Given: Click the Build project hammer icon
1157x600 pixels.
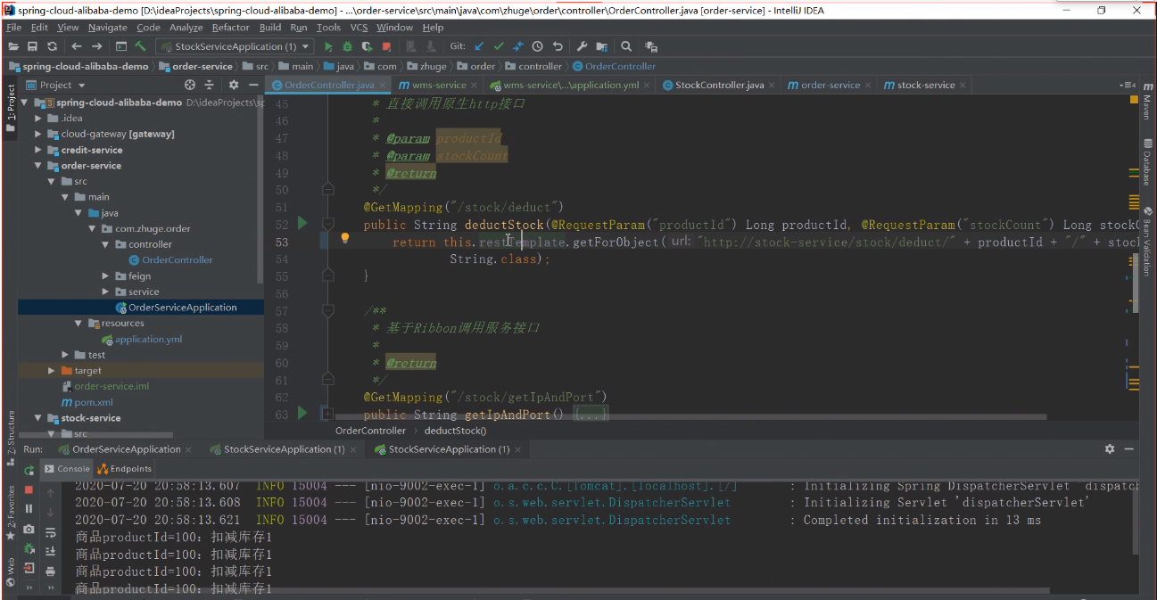Looking at the screenshot, I should click(x=141, y=46).
